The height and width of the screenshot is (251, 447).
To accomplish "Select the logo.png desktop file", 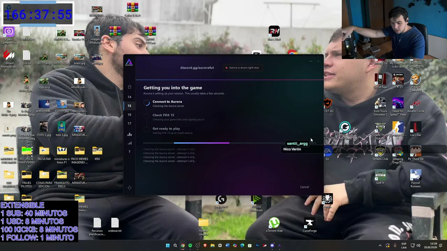I will (44, 83).
